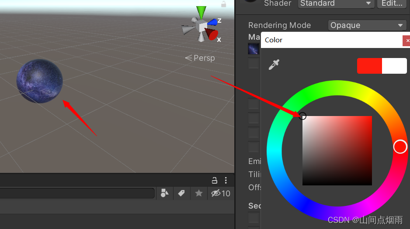The height and width of the screenshot is (229, 410).
Task: Pick a color with the eyedropper tool
Action: pyautogui.click(x=274, y=65)
